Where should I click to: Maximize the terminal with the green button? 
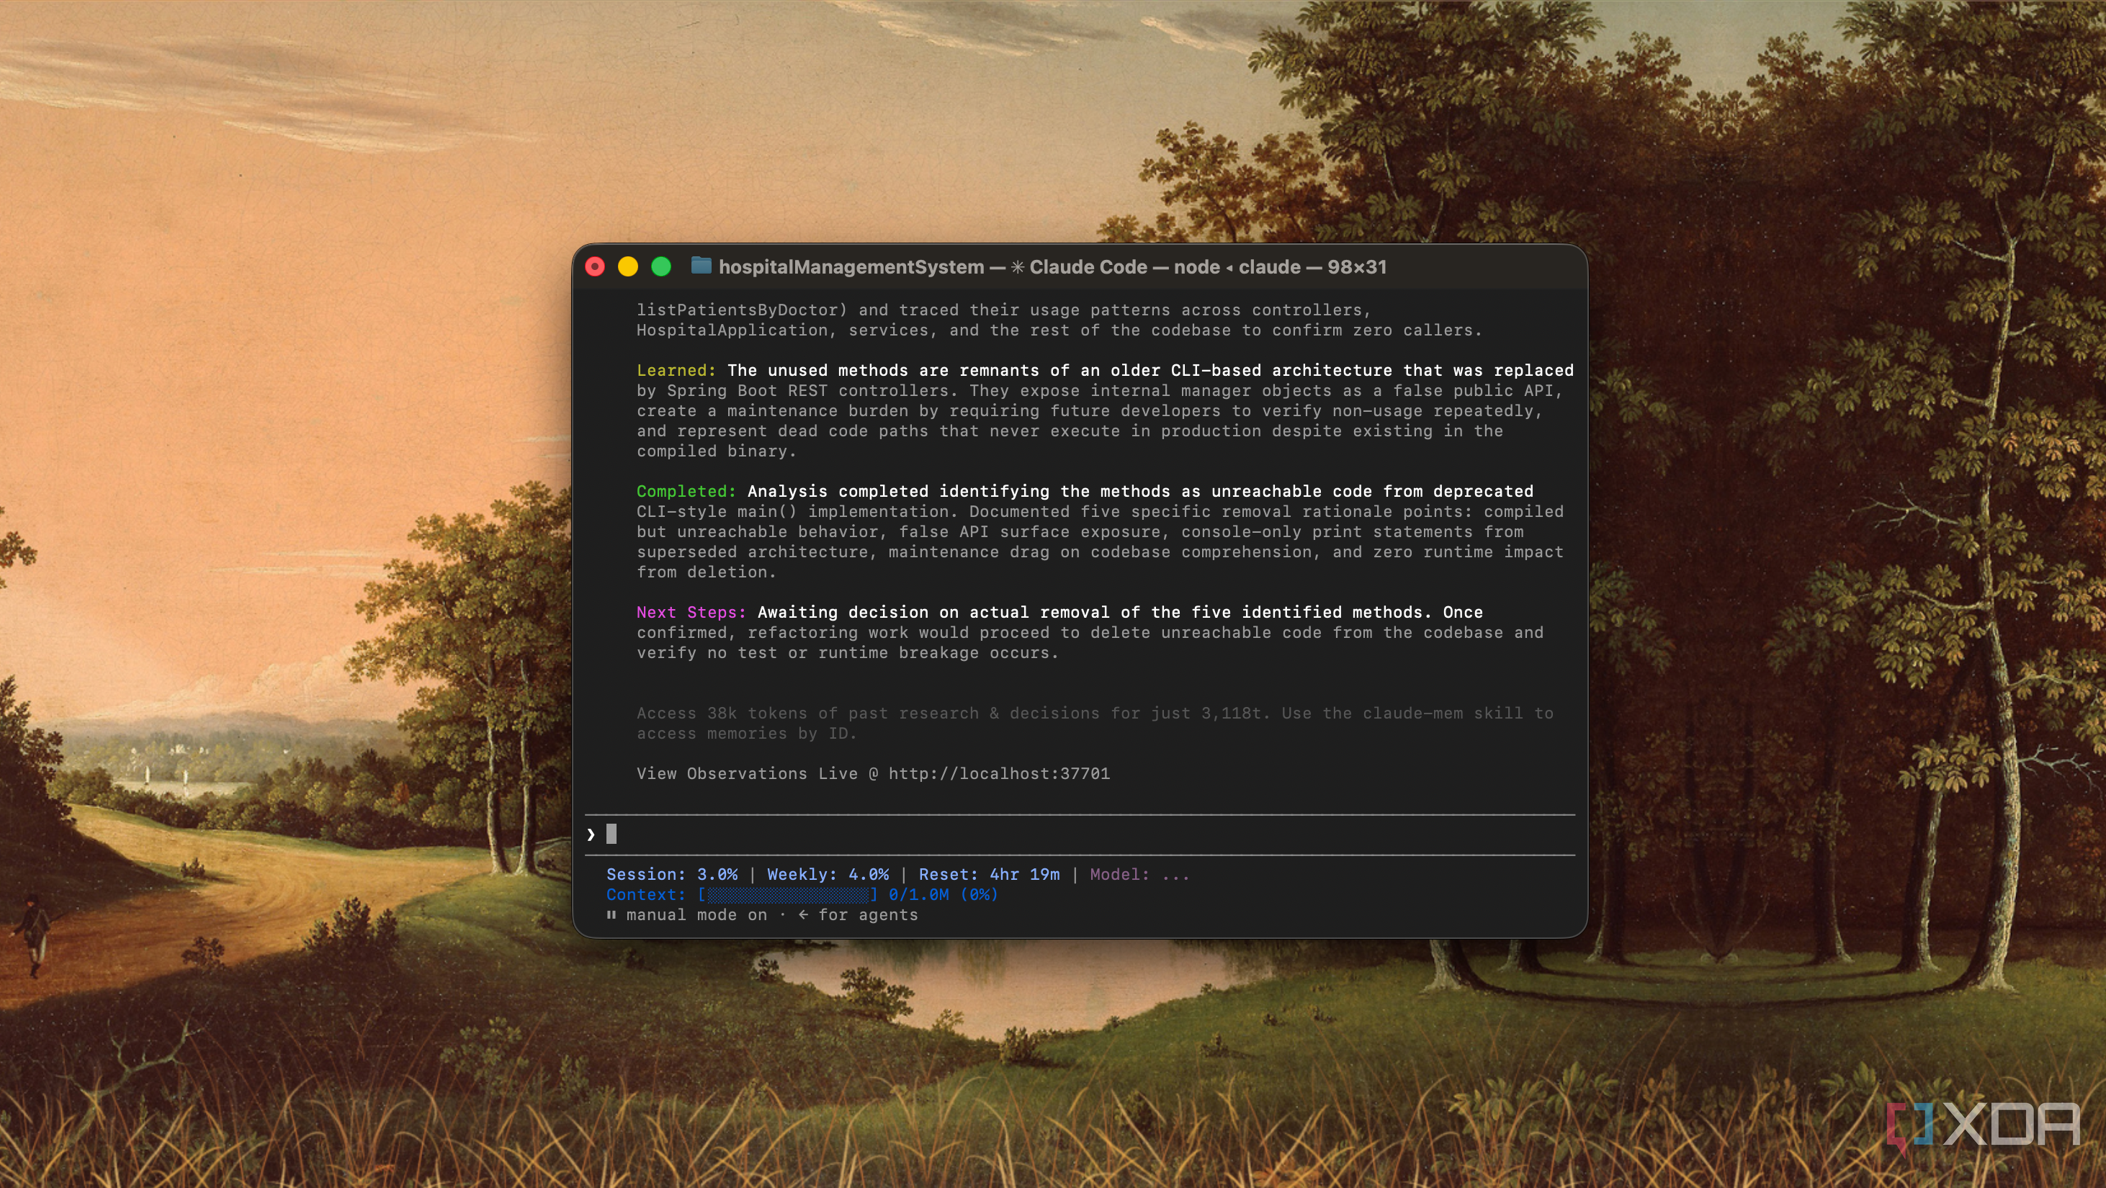pyautogui.click(x=660, y=267)
